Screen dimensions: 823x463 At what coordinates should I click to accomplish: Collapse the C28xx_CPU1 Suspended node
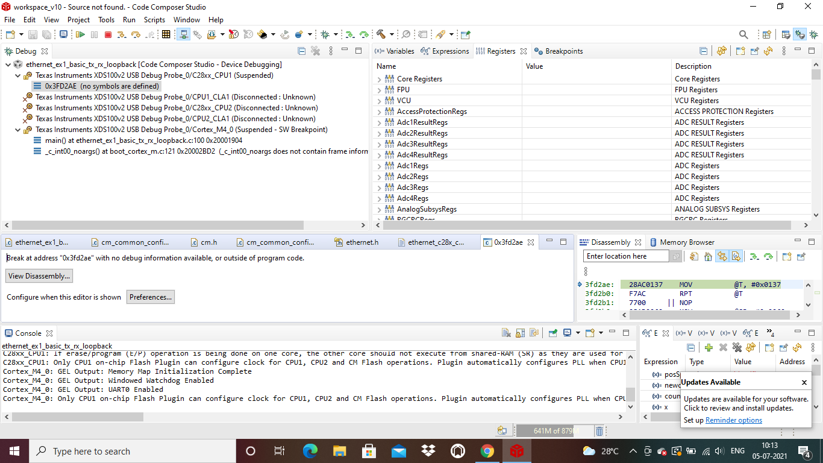17,75
